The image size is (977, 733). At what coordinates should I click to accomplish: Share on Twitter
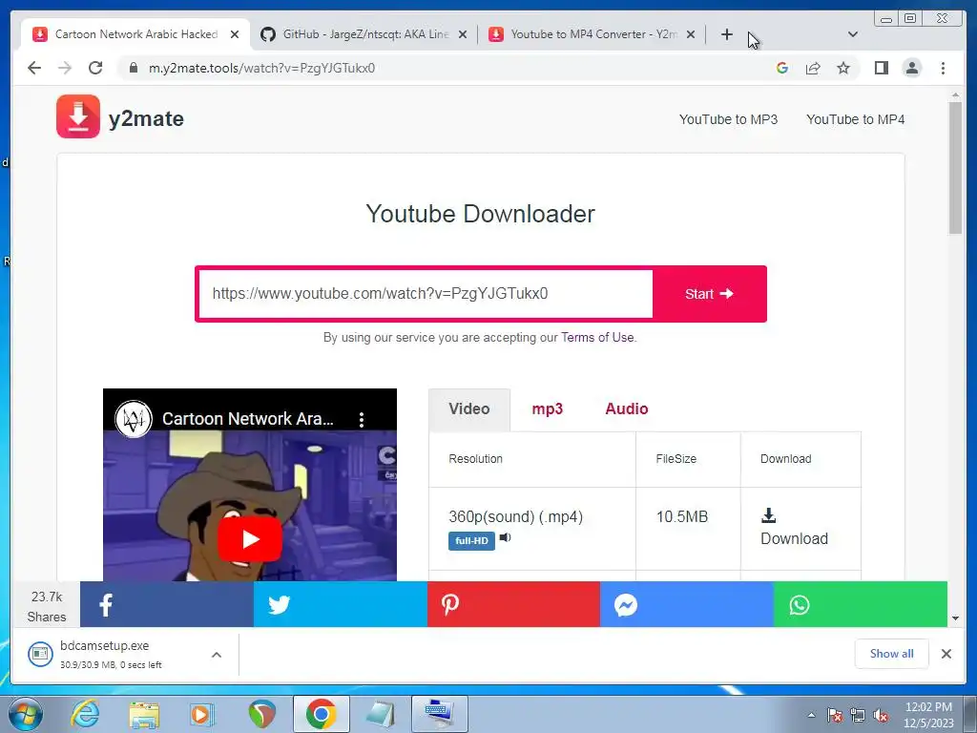click(341, 604)
